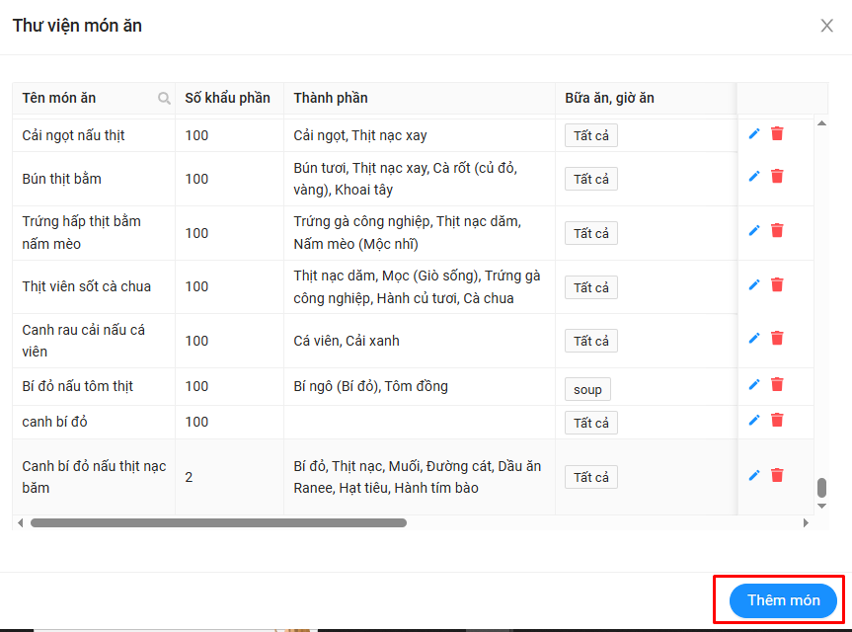Edit the Canh rau cải nấu cá viên dish
This screenshot has height=632, width=852.
[754, 338]
